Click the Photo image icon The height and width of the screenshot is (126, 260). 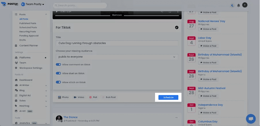tap(60, 97)
